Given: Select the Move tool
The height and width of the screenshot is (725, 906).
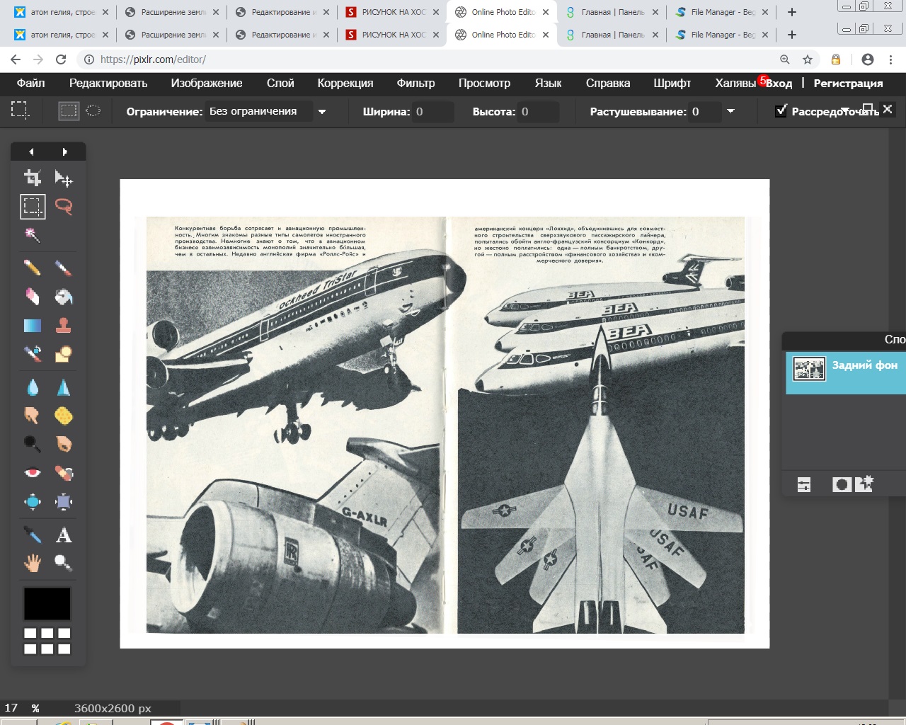Looking at the screenshot, I should pyautogui.click(x=64, y=178).
